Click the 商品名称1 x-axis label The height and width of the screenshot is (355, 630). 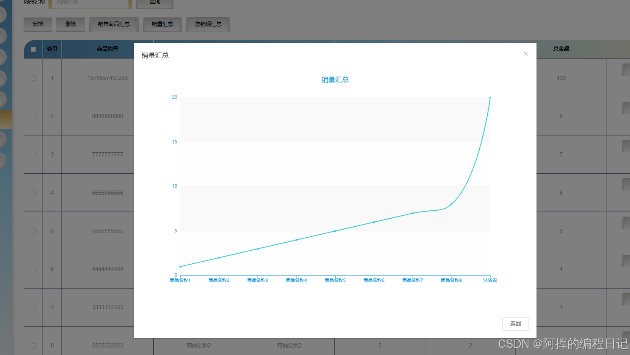tap(180, 280)
